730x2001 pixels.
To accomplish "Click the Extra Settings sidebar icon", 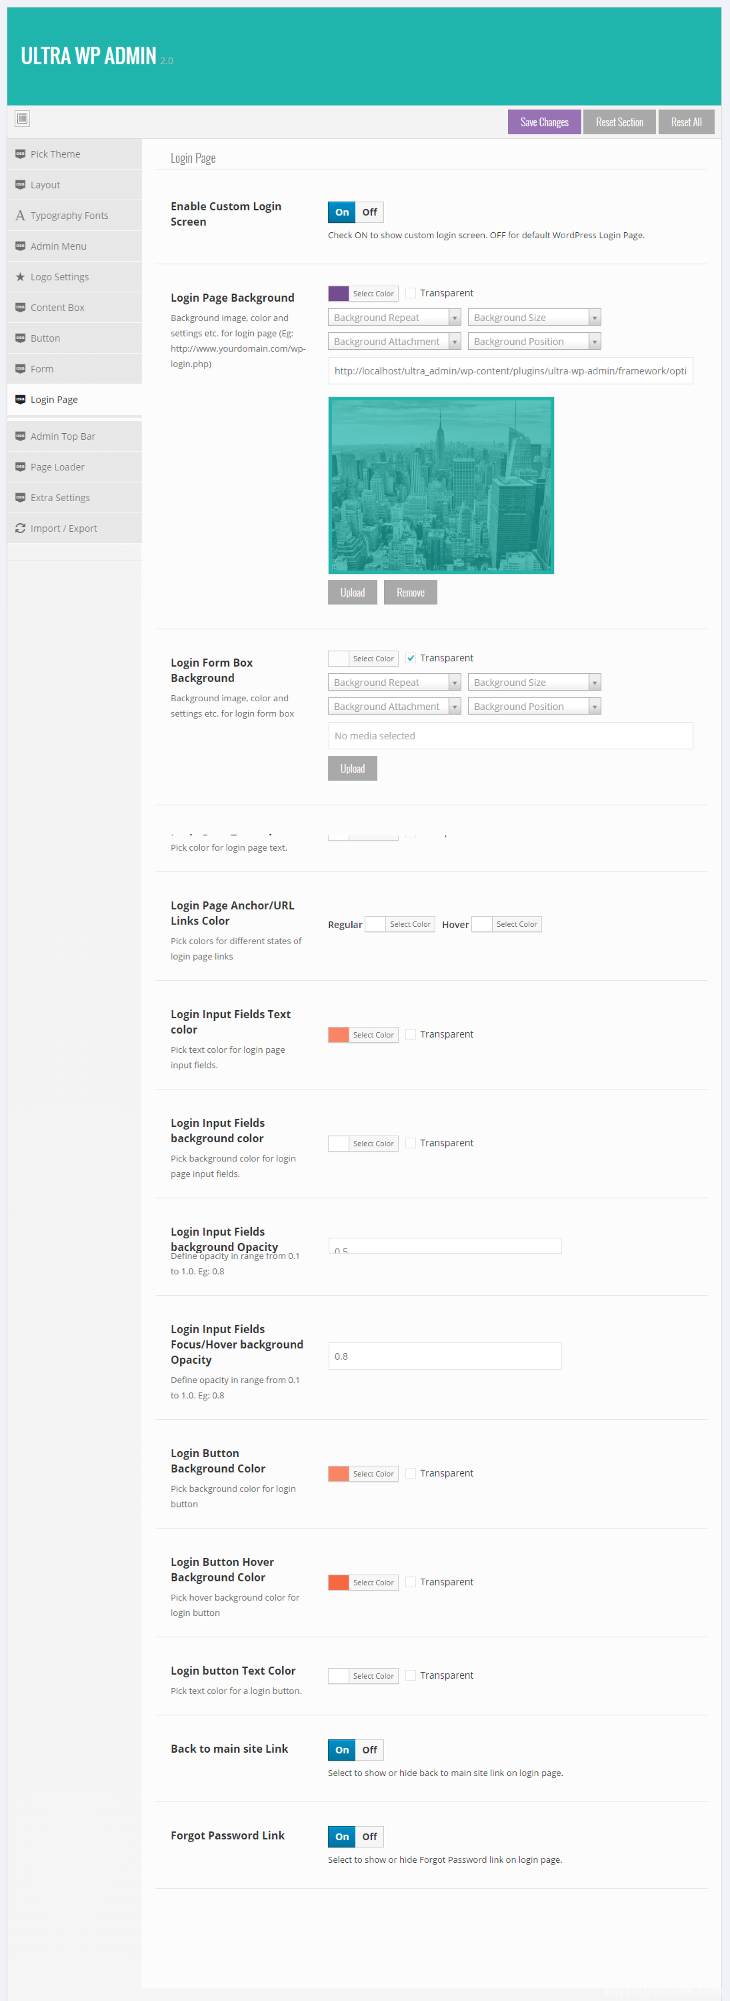I will (x=20, y=497).
